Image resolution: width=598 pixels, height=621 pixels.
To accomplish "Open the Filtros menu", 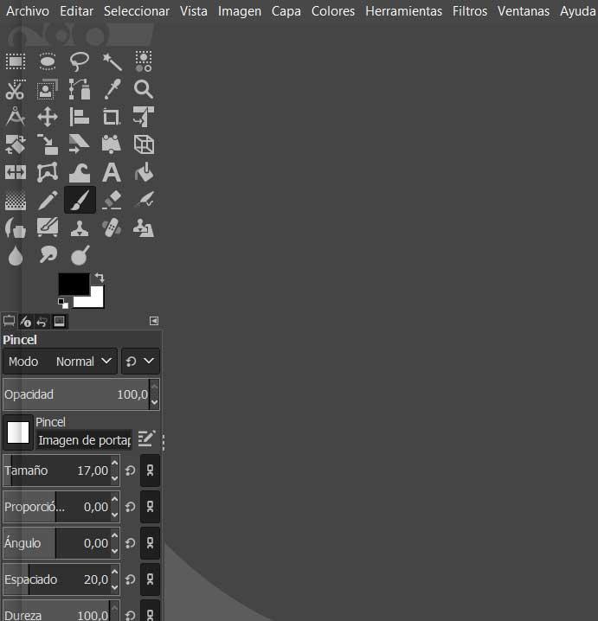I will click(x=470, y=11).
